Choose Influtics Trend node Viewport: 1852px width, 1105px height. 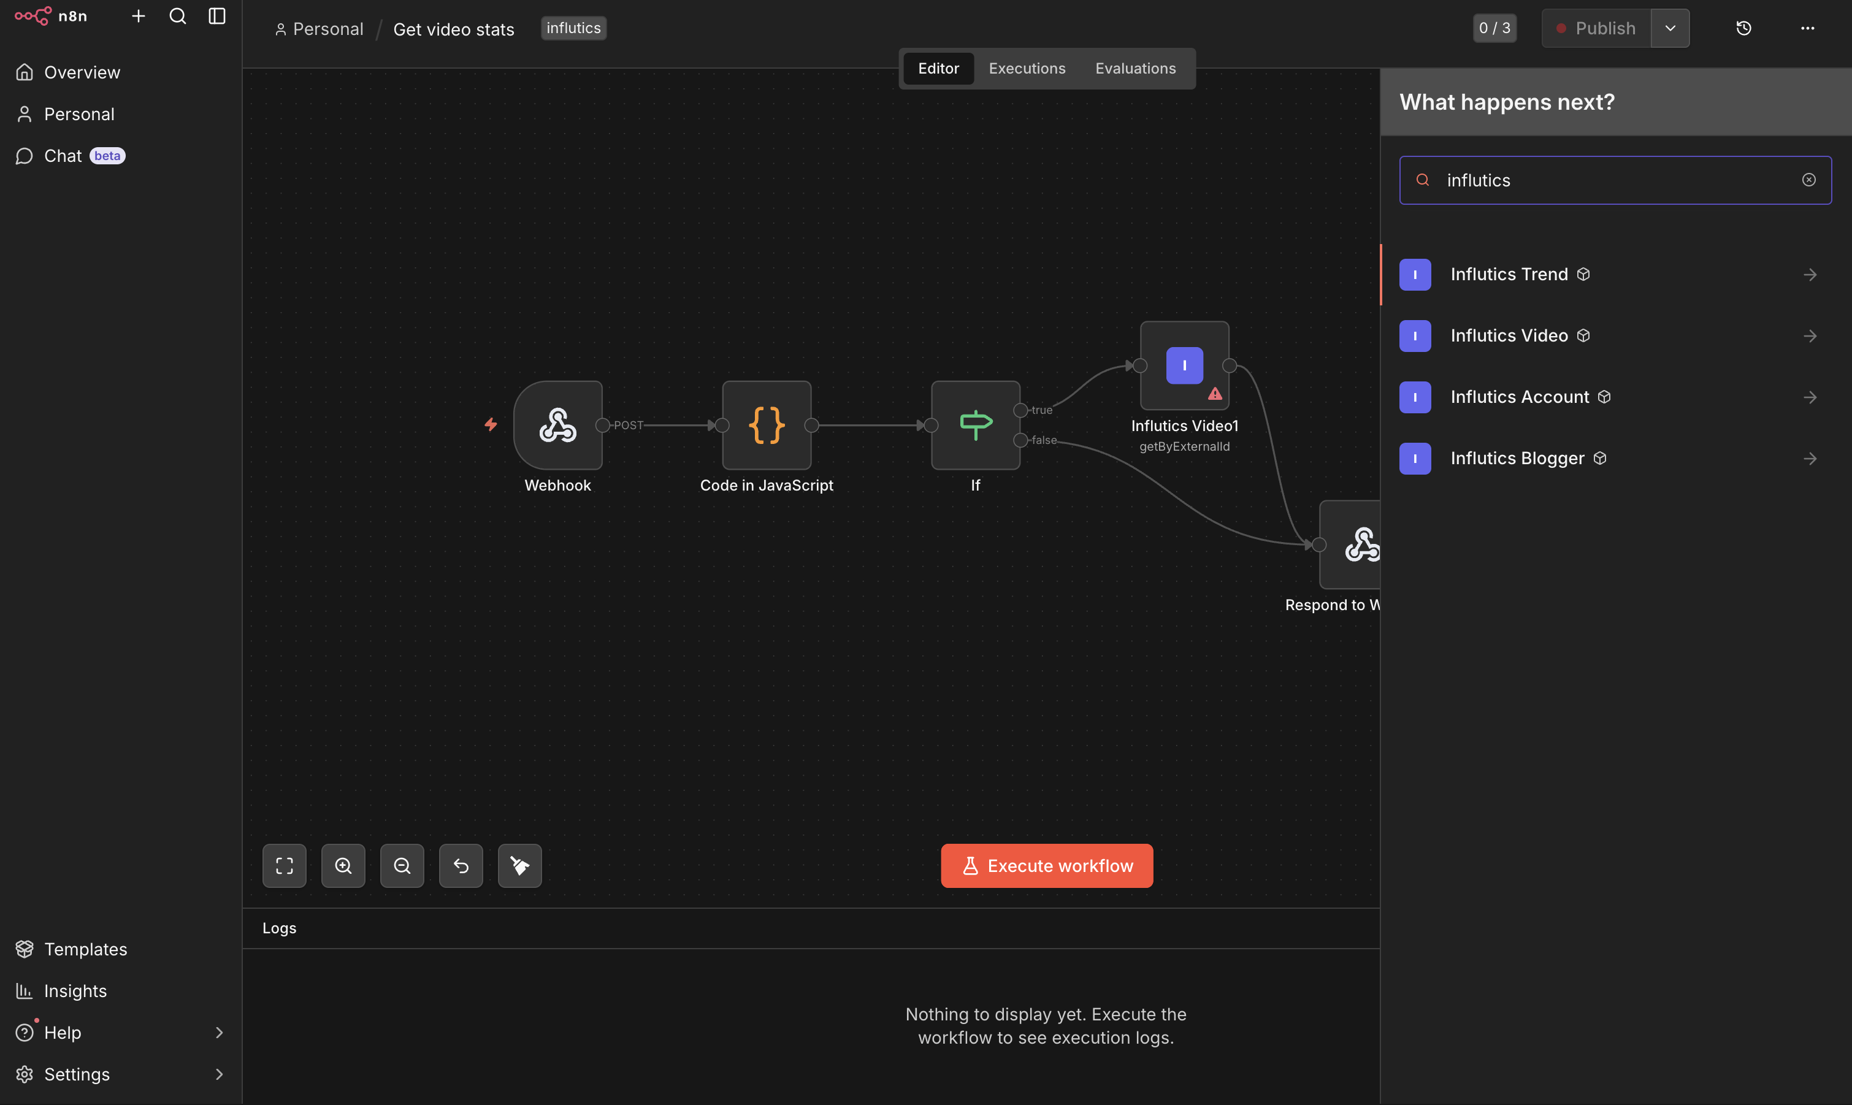point(1615,275)
